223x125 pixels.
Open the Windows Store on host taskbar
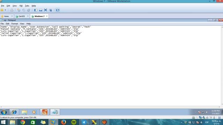click(x=33, y=122)
